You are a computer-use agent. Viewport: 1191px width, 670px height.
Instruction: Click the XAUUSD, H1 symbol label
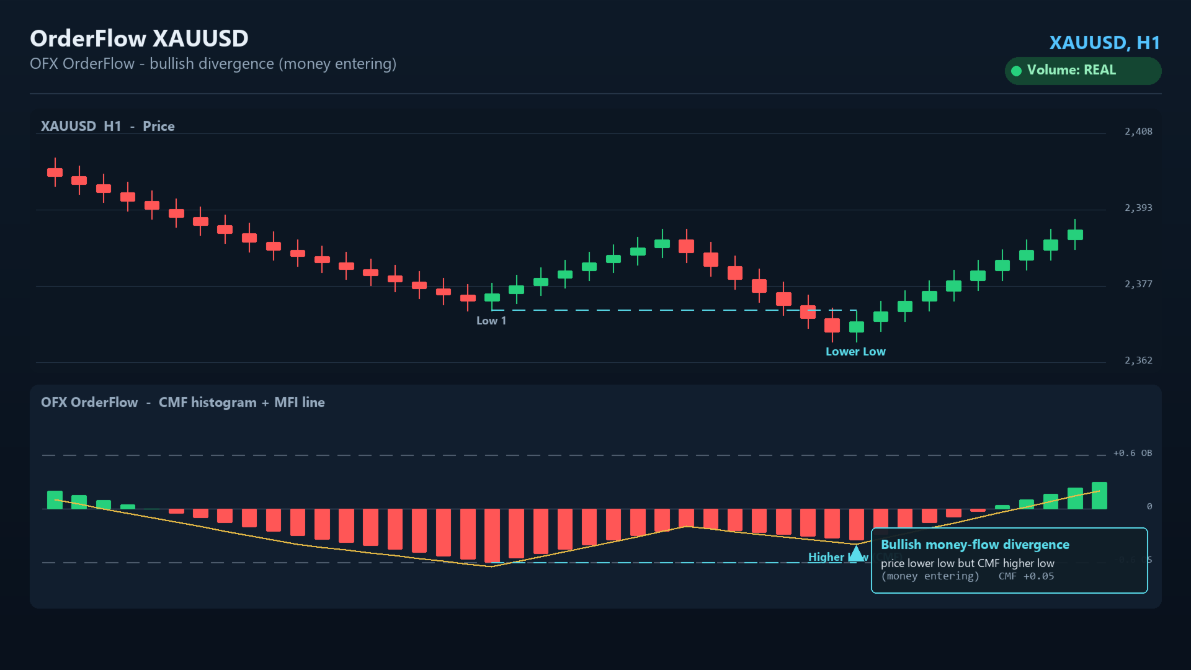click(x=1104, y=43)
